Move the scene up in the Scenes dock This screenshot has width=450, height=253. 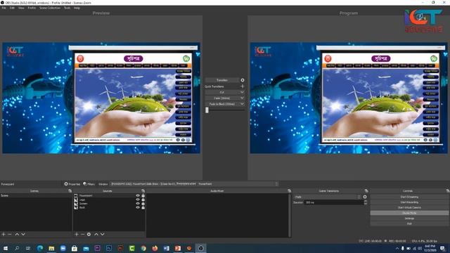point(17,234)
